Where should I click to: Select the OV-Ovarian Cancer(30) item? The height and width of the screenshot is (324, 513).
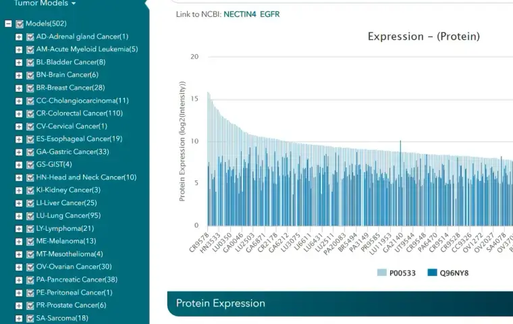74,267
